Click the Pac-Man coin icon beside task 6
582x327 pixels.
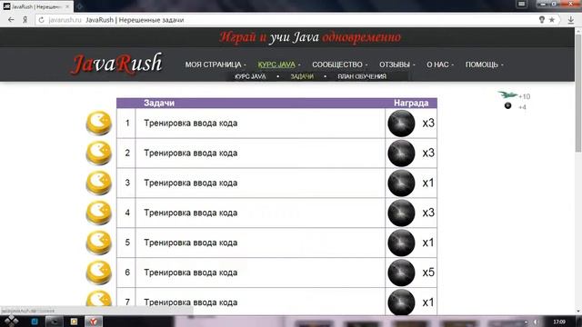click(x=99, y=272)
